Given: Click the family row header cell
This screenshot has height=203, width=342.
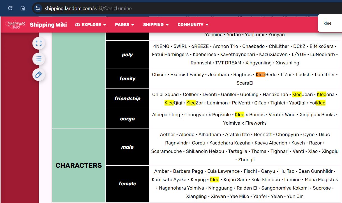Looking at the screenshot, I should [x=127, y=79].
